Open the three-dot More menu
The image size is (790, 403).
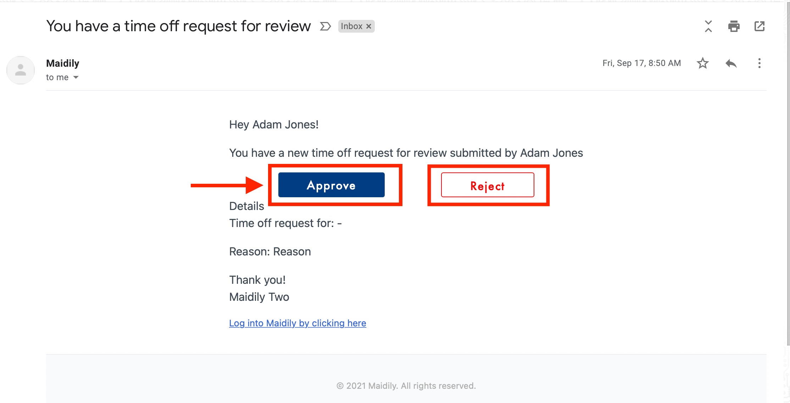click(759, 64)
